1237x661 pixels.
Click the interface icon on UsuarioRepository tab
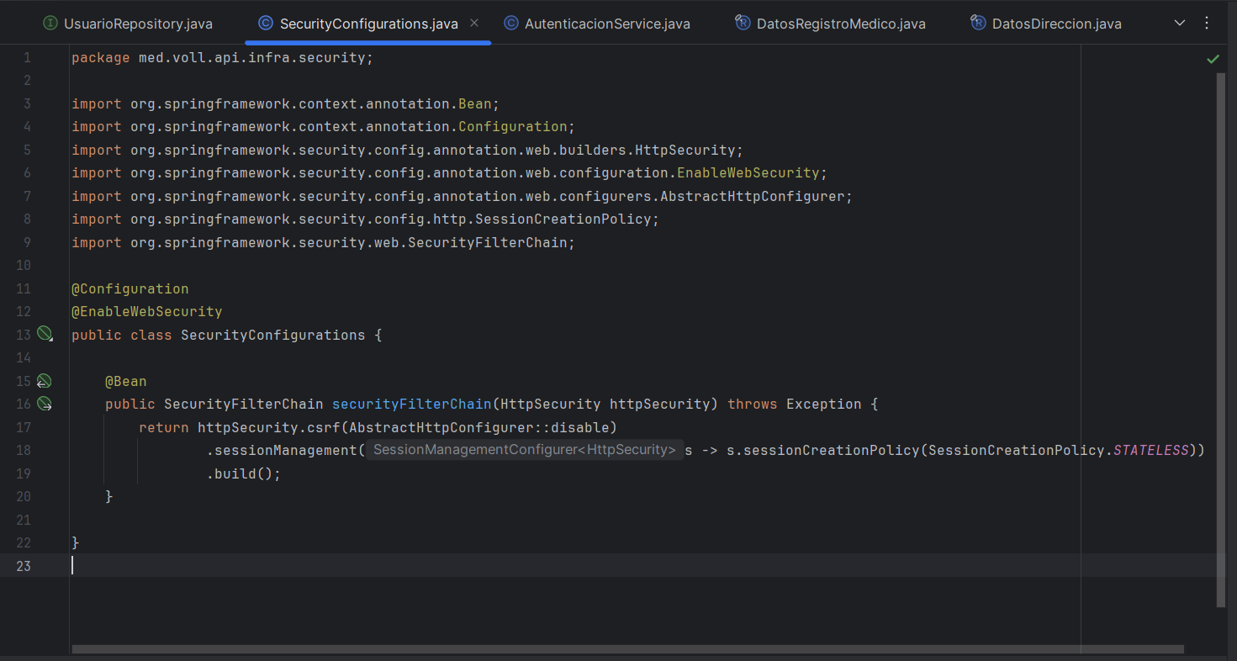tap(50, 24)
